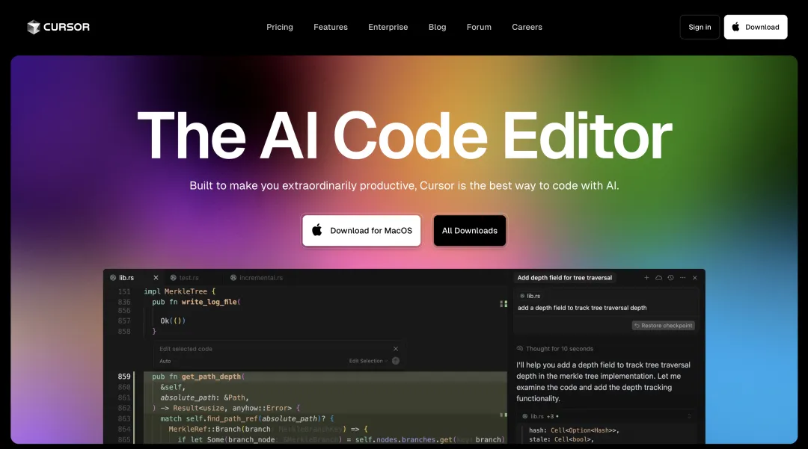
Task: Switch to the test.rs tab
Action: pos(185,278)
